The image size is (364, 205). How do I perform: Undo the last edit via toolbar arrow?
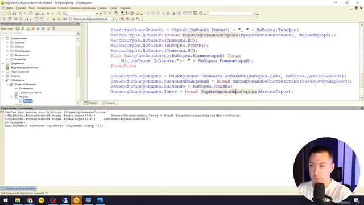point(48,14)
